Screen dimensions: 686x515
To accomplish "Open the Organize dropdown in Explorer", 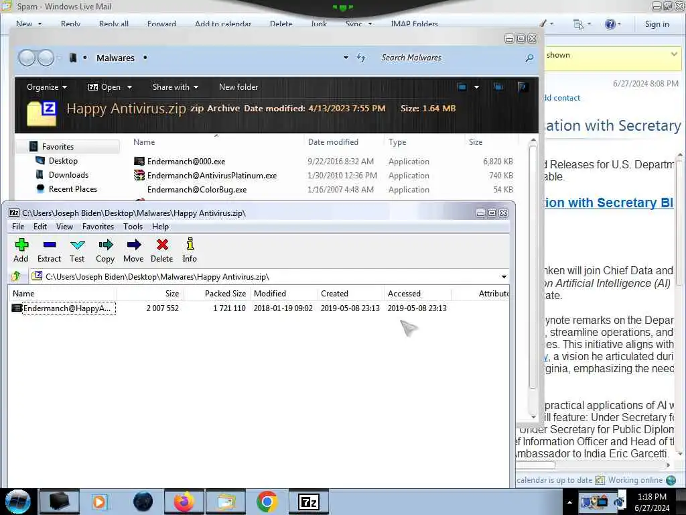I will (x=47, y=87).
